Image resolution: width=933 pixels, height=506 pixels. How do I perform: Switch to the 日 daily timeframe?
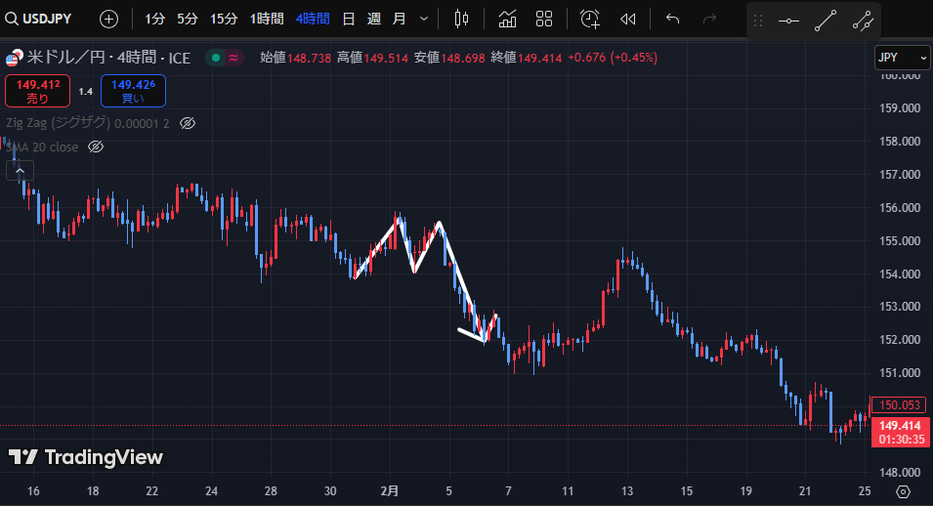click(349, 20)
